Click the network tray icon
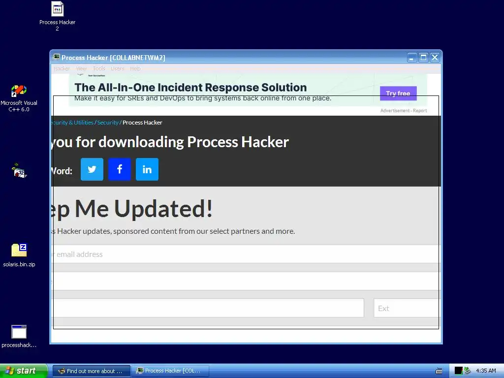504x378 pixels. pos(468,371)
